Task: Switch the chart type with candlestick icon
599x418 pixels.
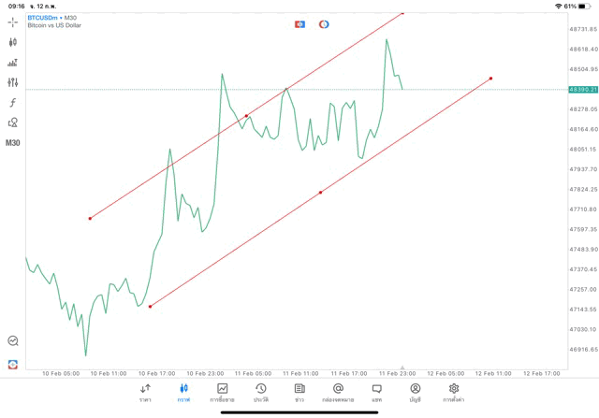Action: [x=12, y=42]
